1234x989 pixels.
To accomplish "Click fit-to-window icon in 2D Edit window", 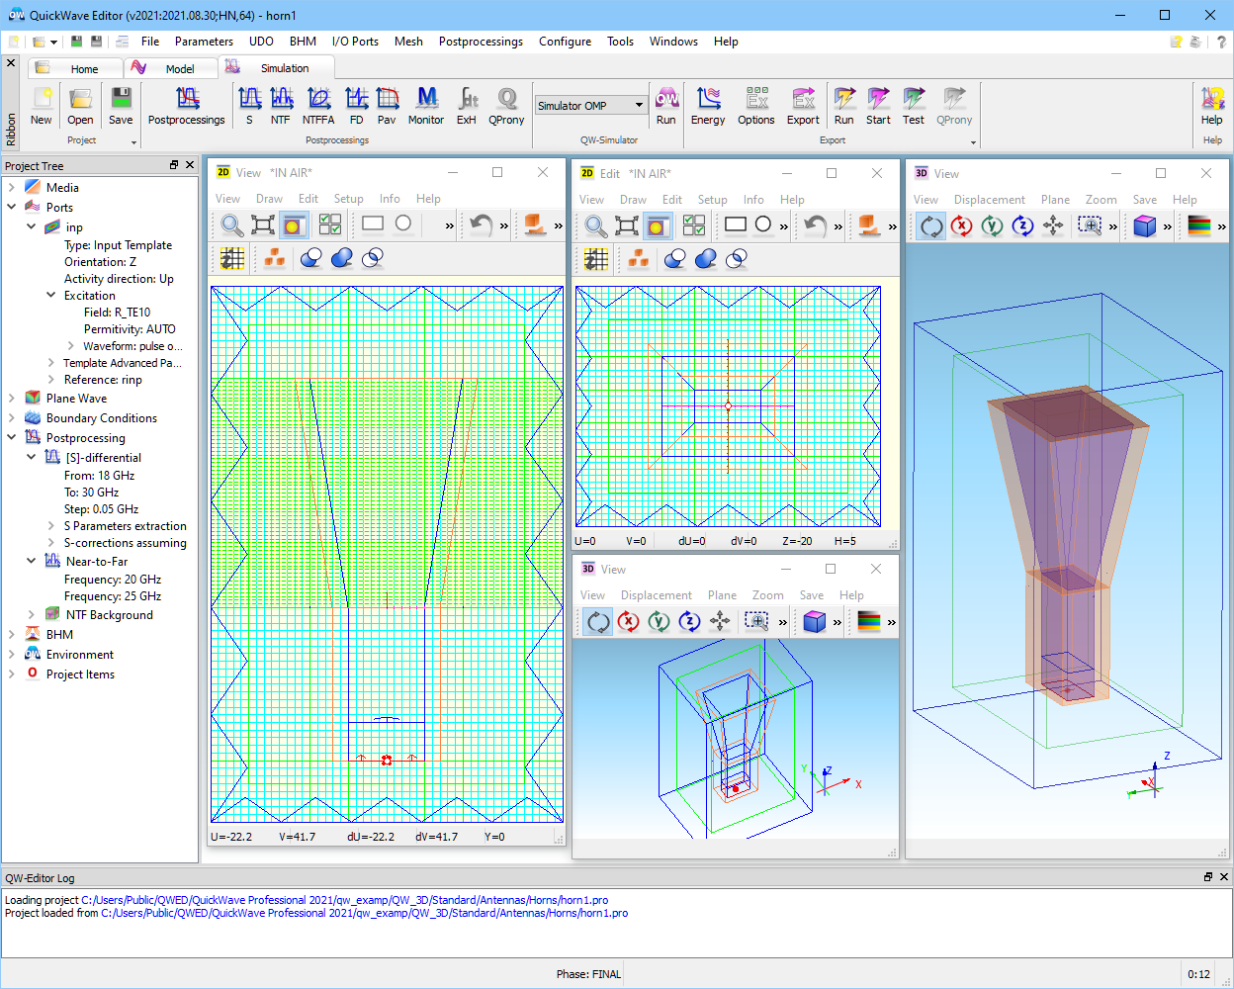I will (627, 225).
